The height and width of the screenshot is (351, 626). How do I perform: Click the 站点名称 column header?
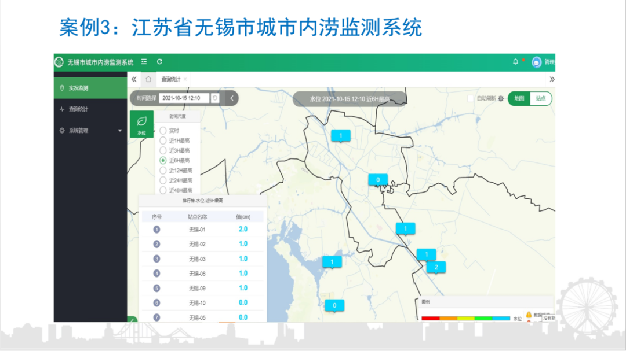(x=197, y=217)
